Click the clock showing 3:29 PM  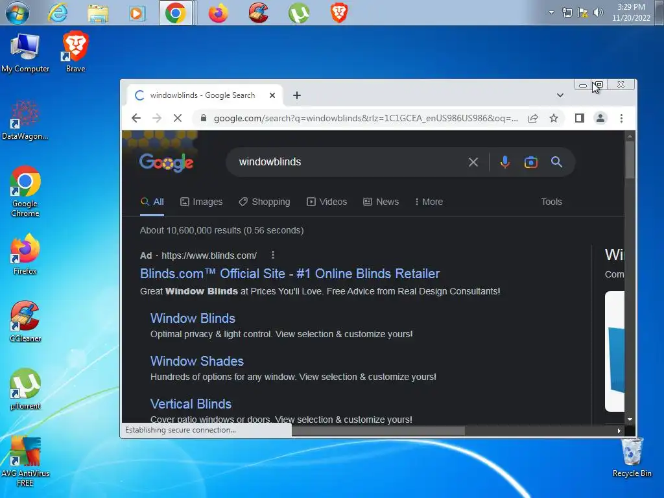(631, 12)
